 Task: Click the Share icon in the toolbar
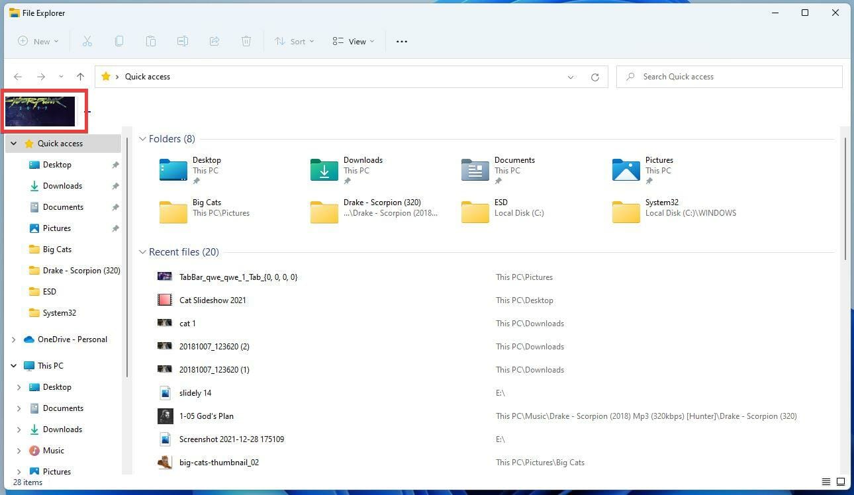214,41
